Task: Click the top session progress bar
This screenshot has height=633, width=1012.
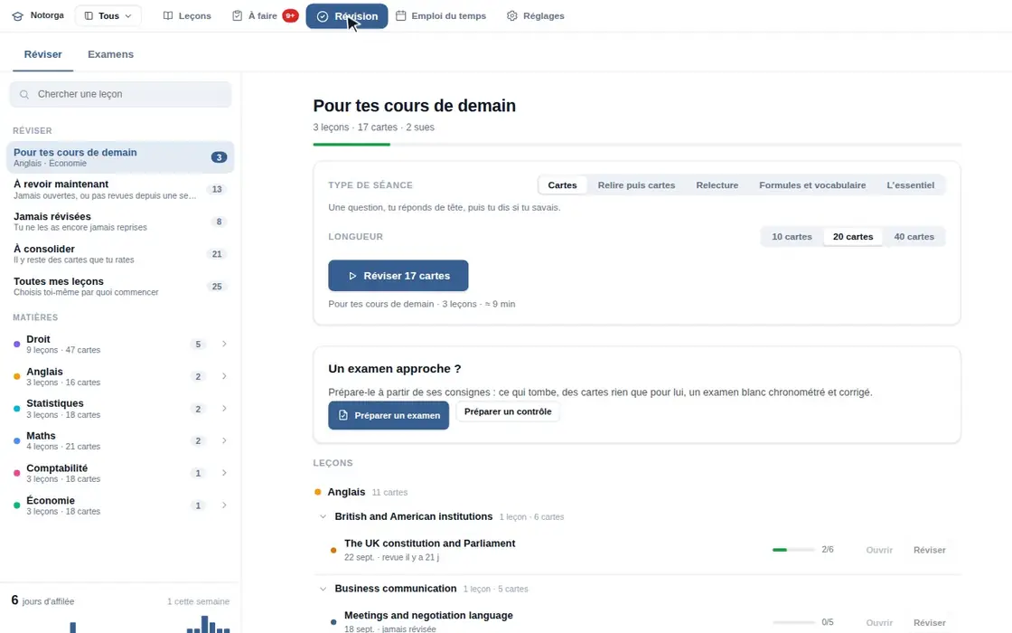Action: pos(637,145)
